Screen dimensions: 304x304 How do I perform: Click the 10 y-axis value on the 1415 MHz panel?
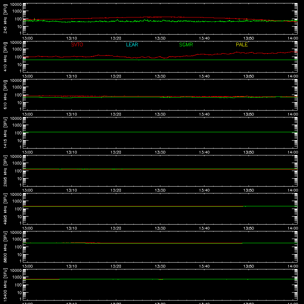(19, 141)
